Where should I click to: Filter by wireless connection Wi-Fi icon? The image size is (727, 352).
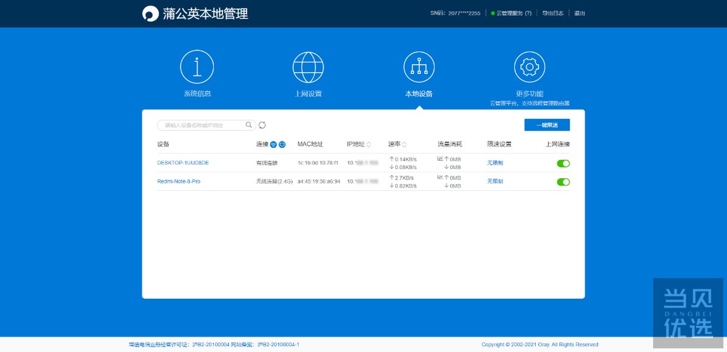tap(273, 144)
